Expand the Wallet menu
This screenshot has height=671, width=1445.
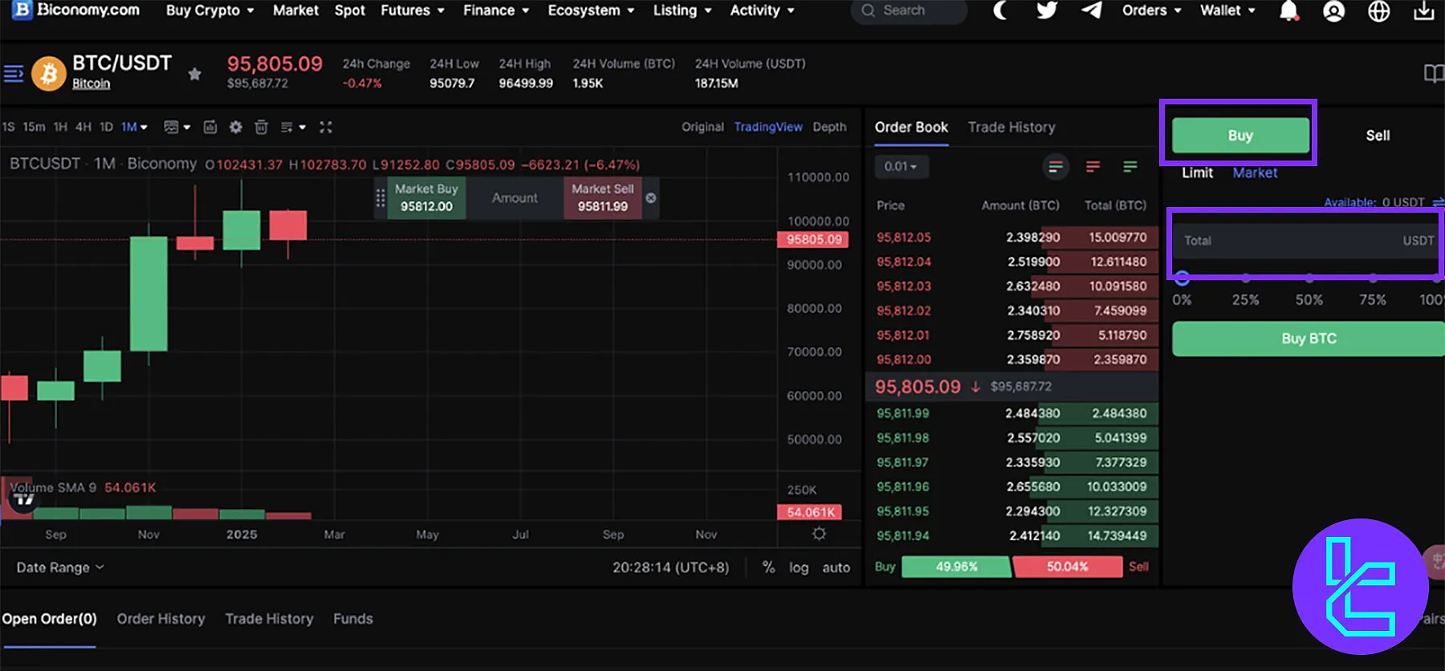click(x=1227, y=10)
